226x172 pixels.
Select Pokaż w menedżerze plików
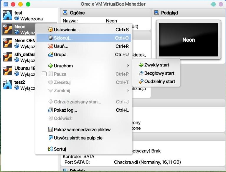point(84,129)
